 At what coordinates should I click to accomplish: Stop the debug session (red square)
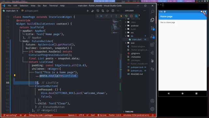[131, 16]
